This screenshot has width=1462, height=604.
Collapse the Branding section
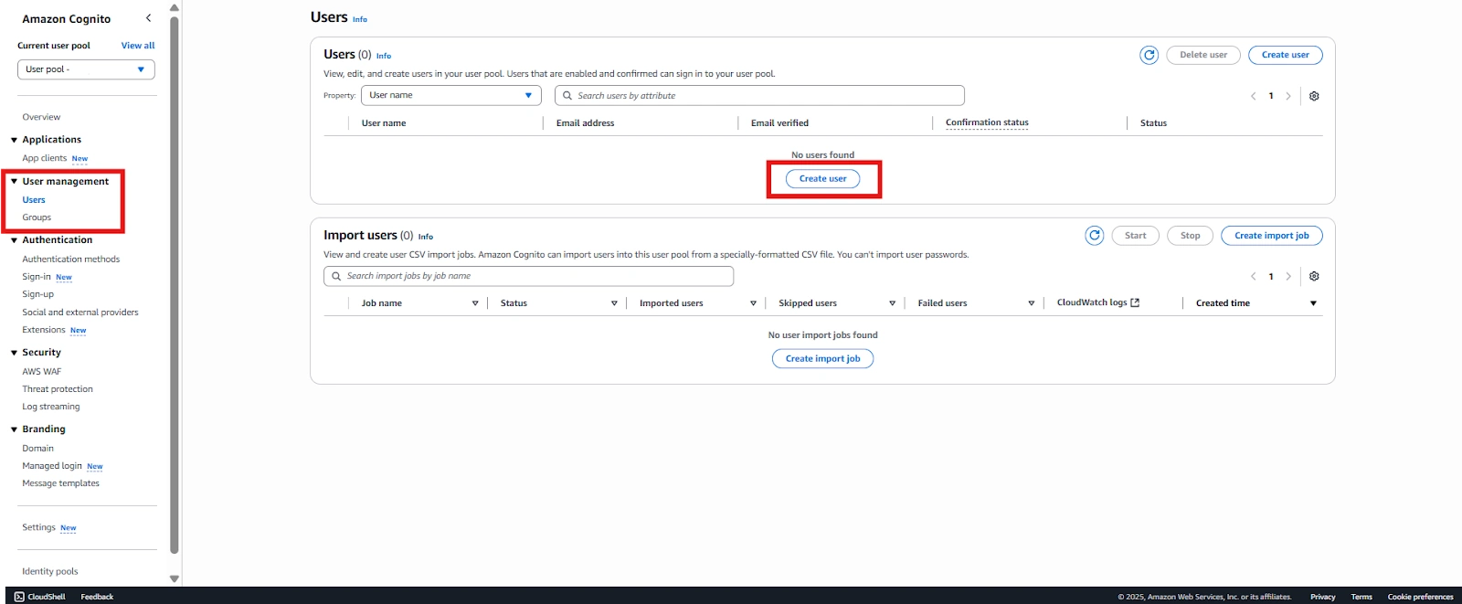pos(14,429)
